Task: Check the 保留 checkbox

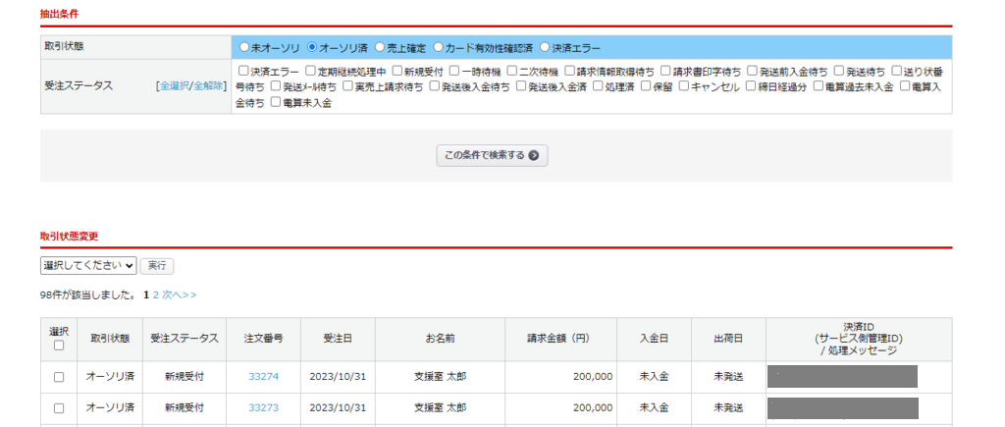Action: click(x=646, y=86)
